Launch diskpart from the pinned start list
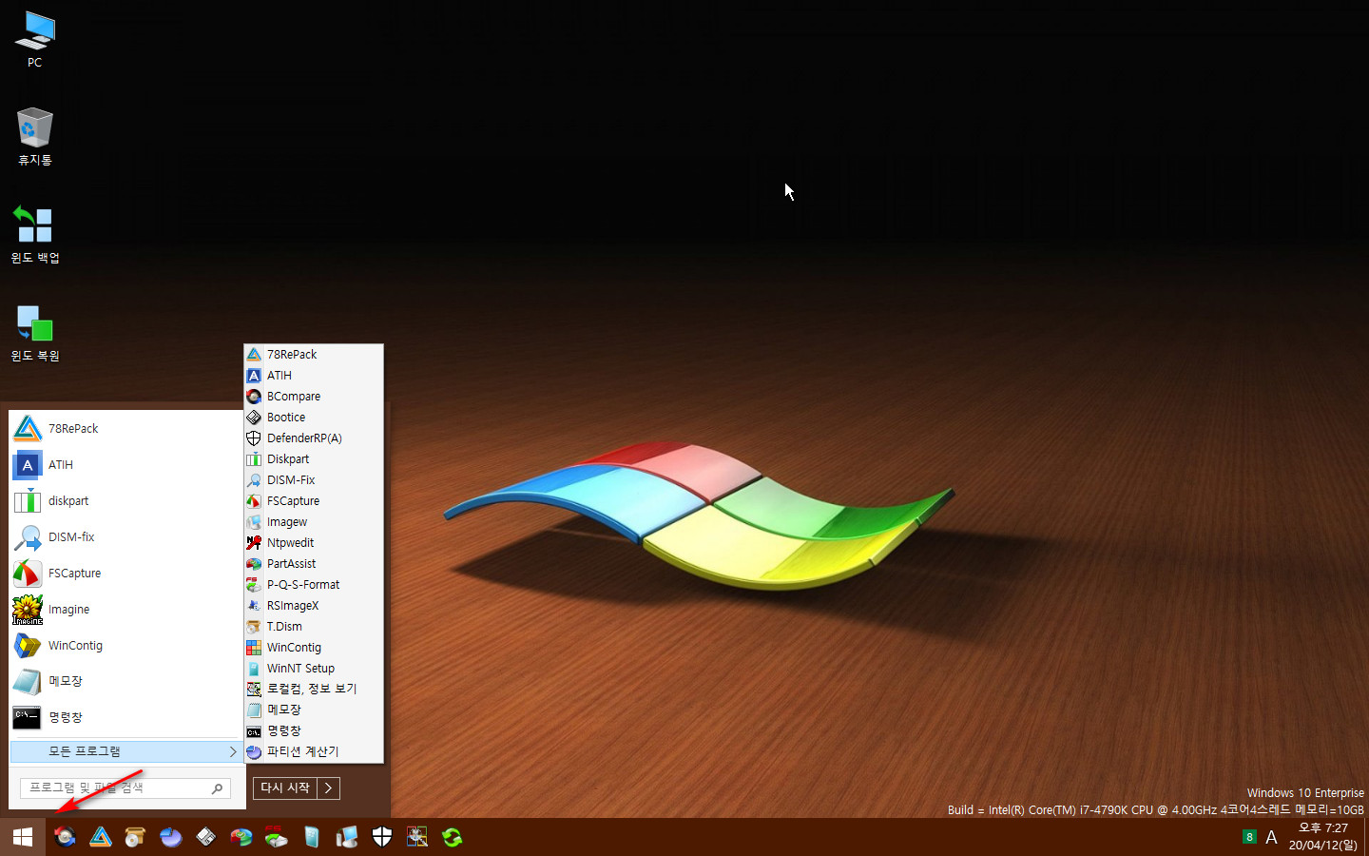 (x=125, y=501)
